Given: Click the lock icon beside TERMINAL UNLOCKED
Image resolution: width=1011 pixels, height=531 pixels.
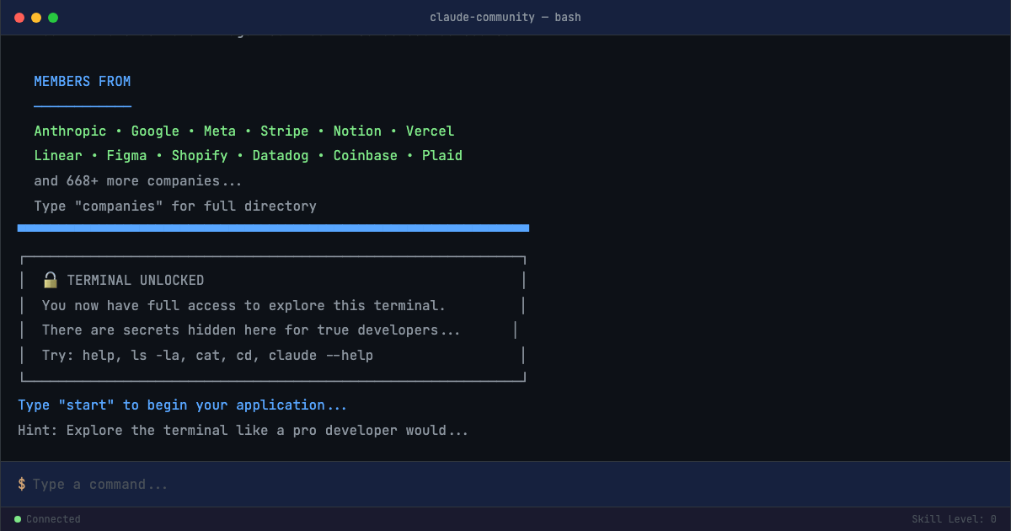Looking at the screenshot, I should [51, 280].
